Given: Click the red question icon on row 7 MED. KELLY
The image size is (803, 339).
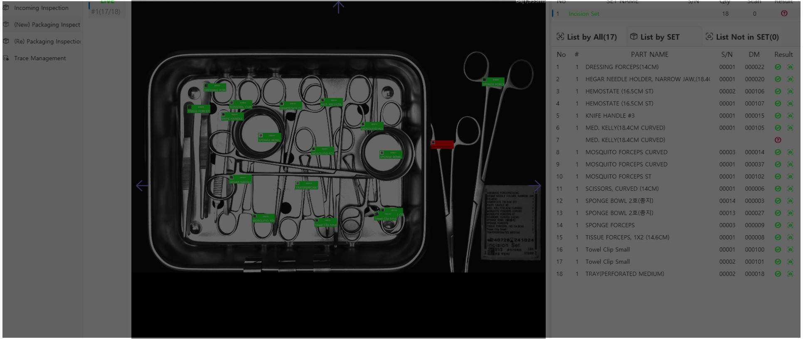Looking at the screenshot, I should 778,140.
